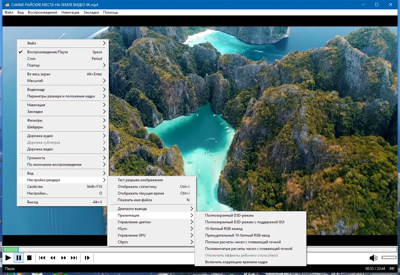The width and height of the screenshot is (400, 275).
Task: Mute audio with the speaker icon
Action: click(x=373, y=258)
